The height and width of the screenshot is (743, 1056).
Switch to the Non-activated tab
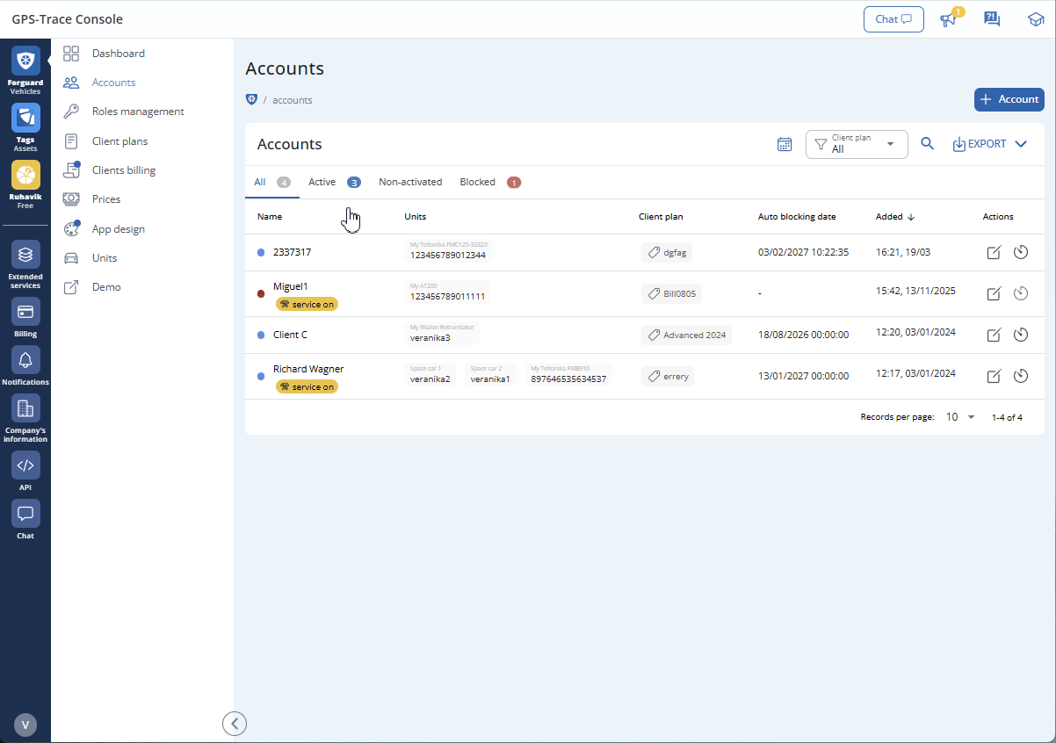tap(410, 182)
